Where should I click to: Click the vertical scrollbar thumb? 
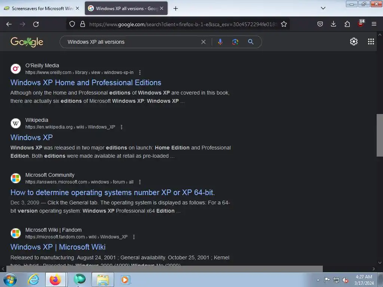point(380,135)
